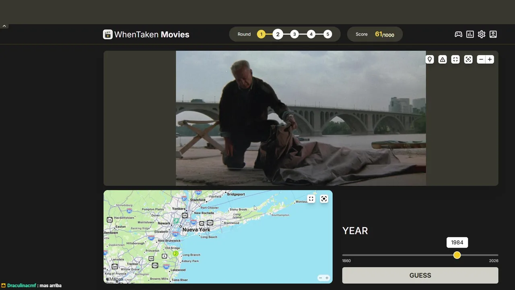Click the WhenTaken logo icon
The height and width of the screenshot is (290, 515).
tap(107, 34)
